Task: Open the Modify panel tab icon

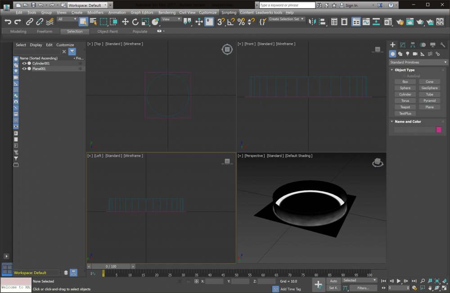Action: [403, 45]
